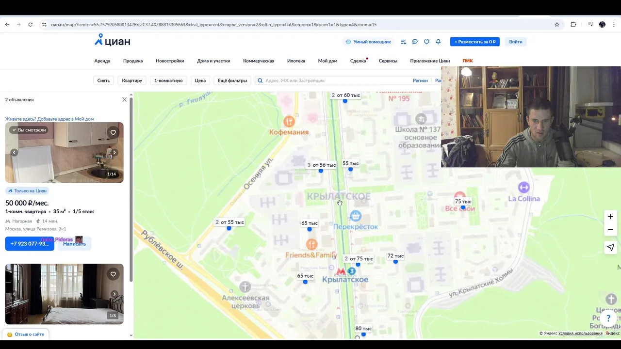Click the 50 000 ₽/мес. listing price
The height and width of the screenshot is (349, 621).
(27, 203)
